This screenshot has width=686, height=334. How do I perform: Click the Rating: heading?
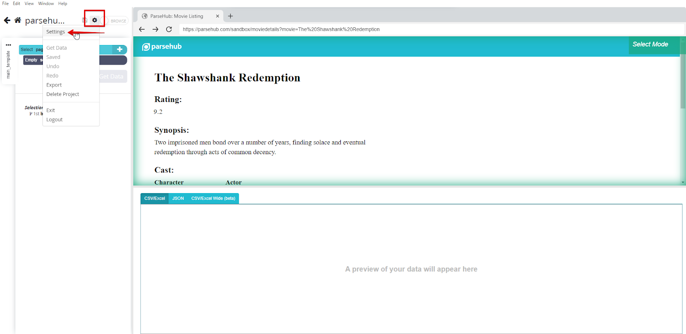[168, 99]
